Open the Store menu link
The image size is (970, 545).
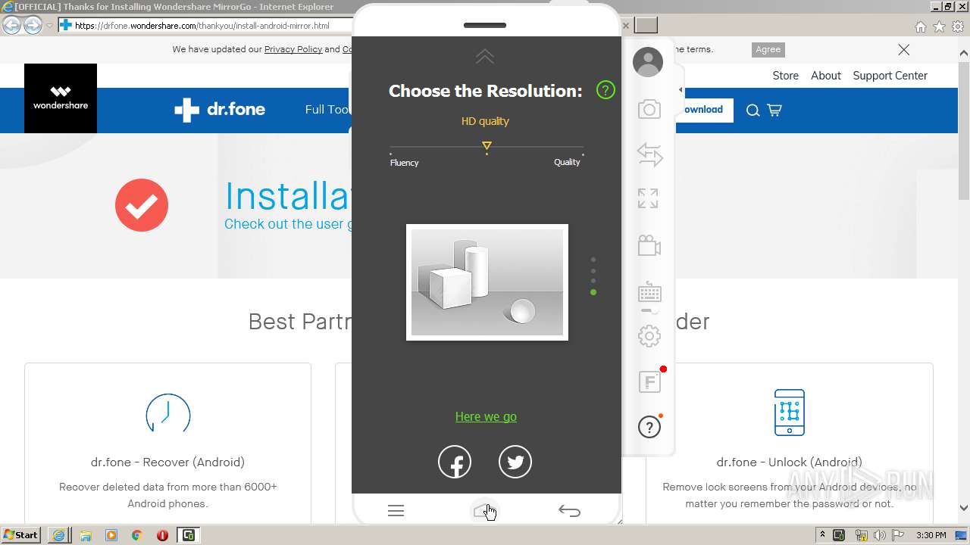click(x=785, y=76)
